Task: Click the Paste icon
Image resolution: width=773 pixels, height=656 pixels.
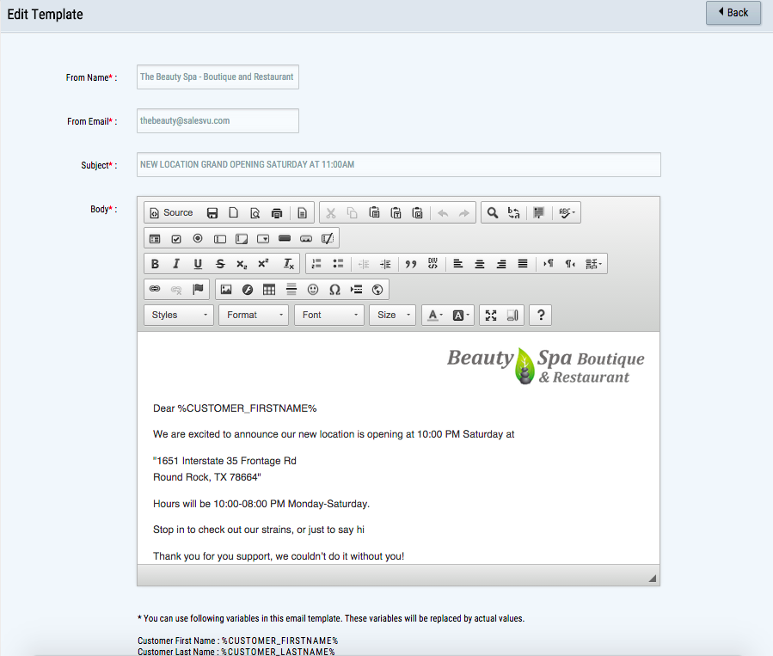Action: 374,213
